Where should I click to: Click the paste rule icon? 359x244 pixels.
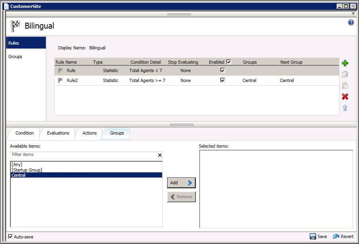345,85
